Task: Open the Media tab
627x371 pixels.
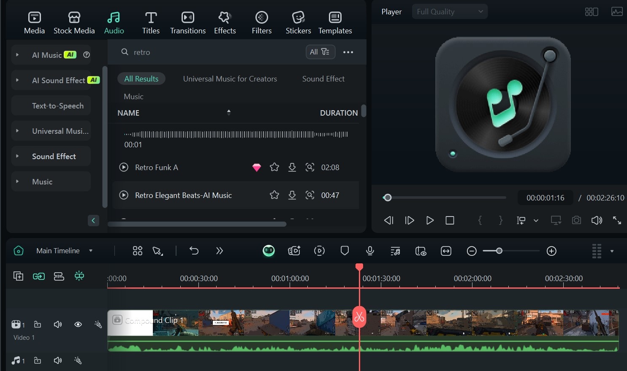Action: (34, 23)
